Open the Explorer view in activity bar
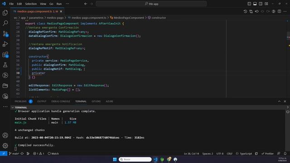 pyautogui.click(x=5, y=13)
